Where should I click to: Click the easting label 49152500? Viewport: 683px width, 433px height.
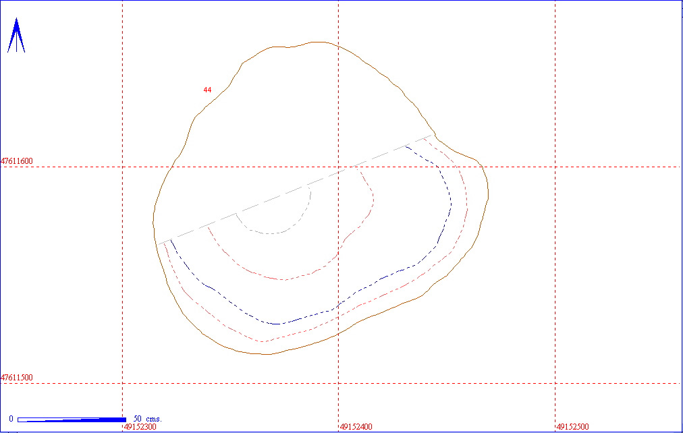573,427
